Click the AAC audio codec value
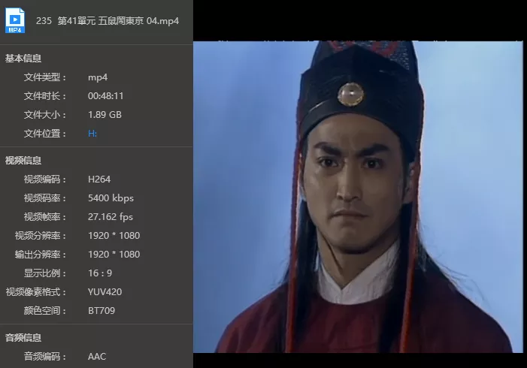527x368 pixels. click(x=97, y=356)
